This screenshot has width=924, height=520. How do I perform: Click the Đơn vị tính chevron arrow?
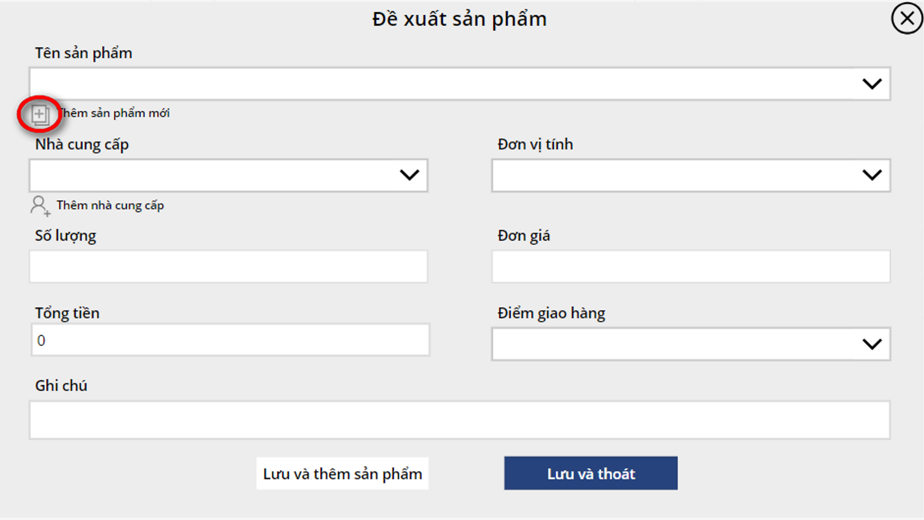(872, 175)
